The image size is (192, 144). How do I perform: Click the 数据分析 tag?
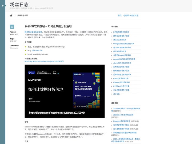[x=13, y=41]
